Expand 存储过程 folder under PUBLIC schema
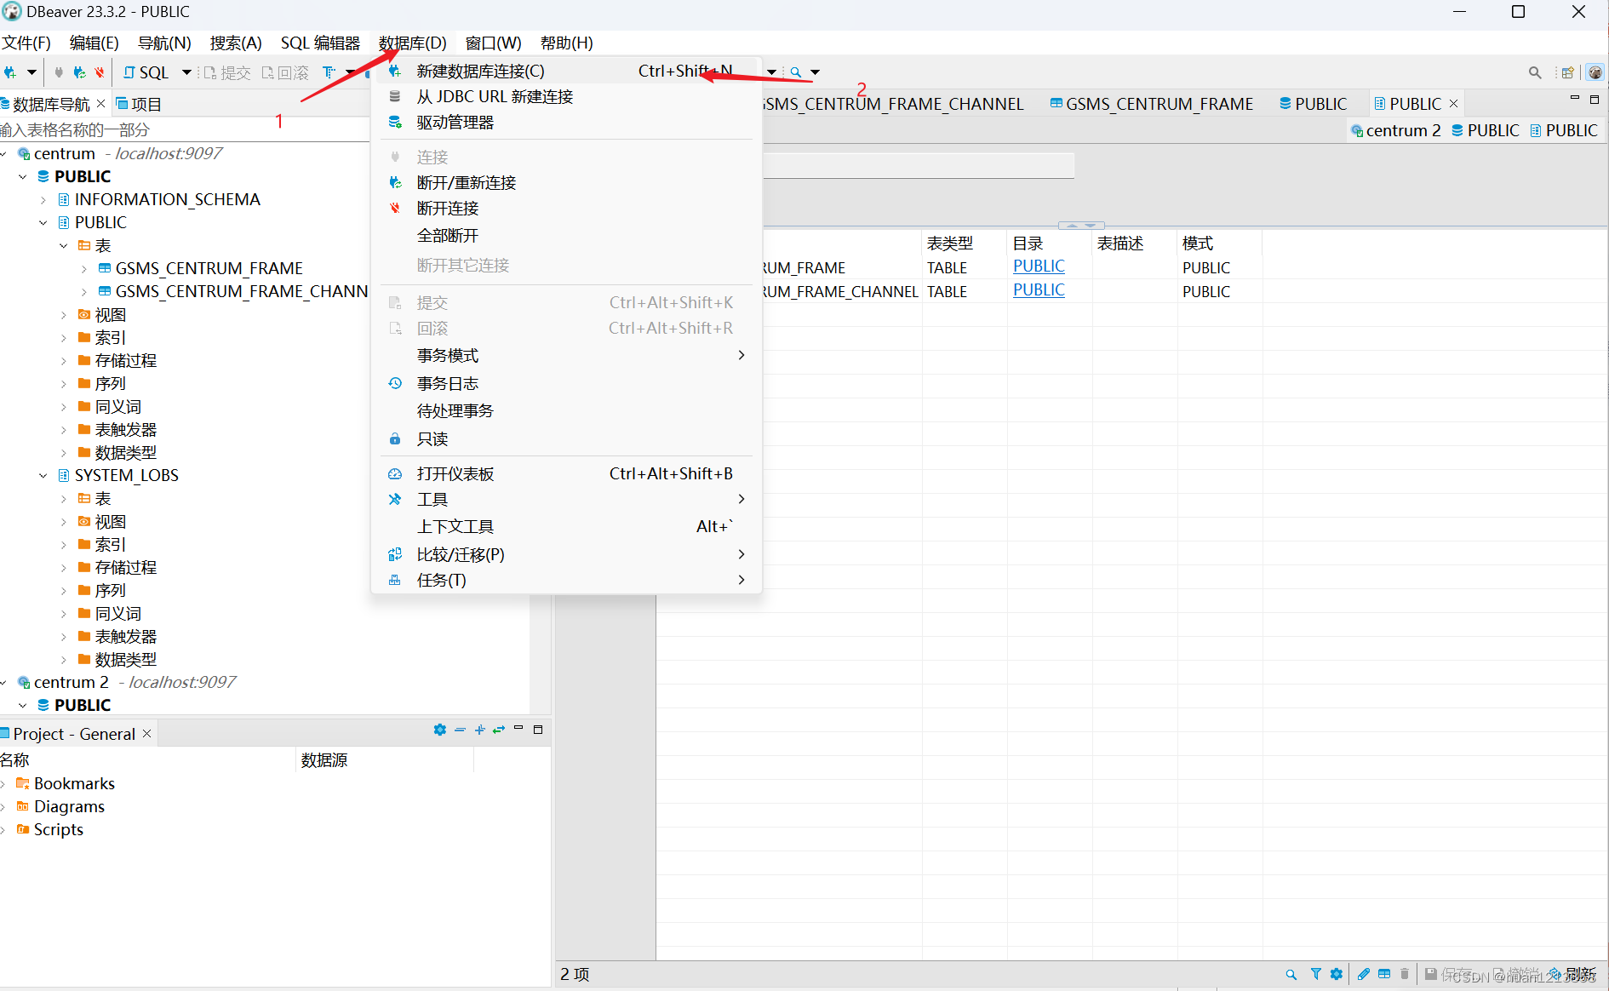 pos(64,361)
